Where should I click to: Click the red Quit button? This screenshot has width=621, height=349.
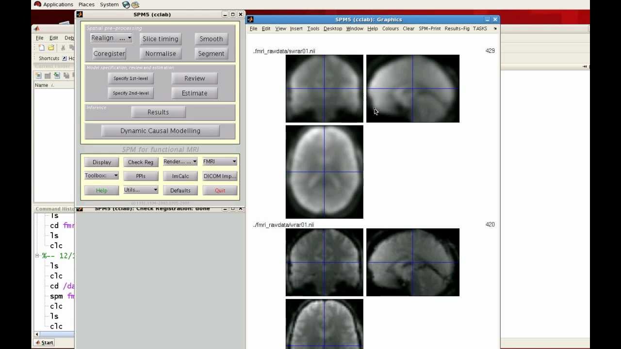(220, 190)
